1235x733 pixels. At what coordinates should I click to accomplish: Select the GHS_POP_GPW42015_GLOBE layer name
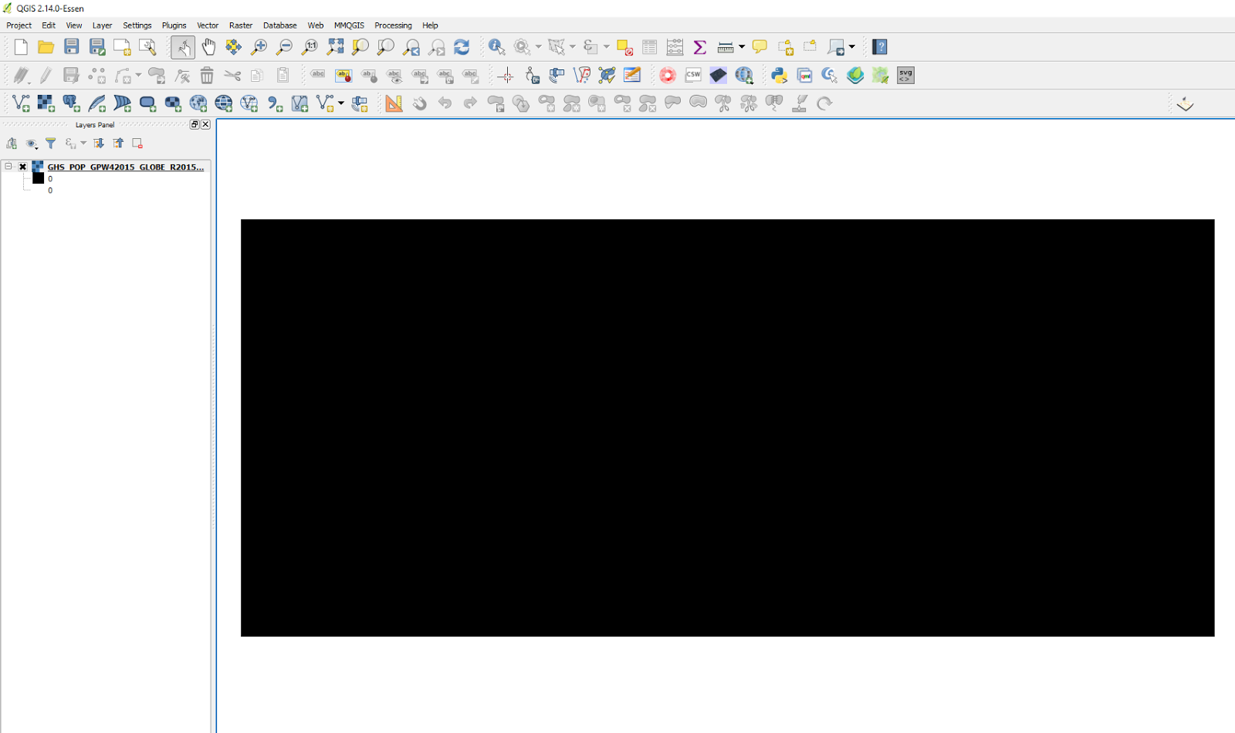coord(126,167)
